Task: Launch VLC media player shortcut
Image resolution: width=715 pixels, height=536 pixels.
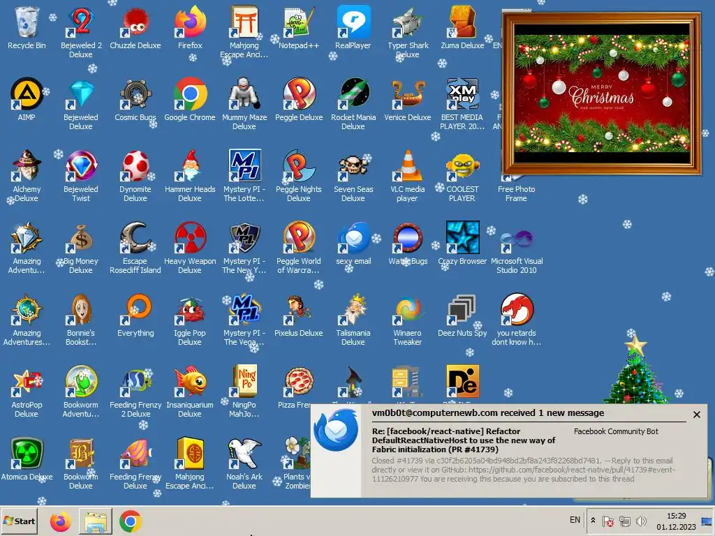Action: click(408, 165)
